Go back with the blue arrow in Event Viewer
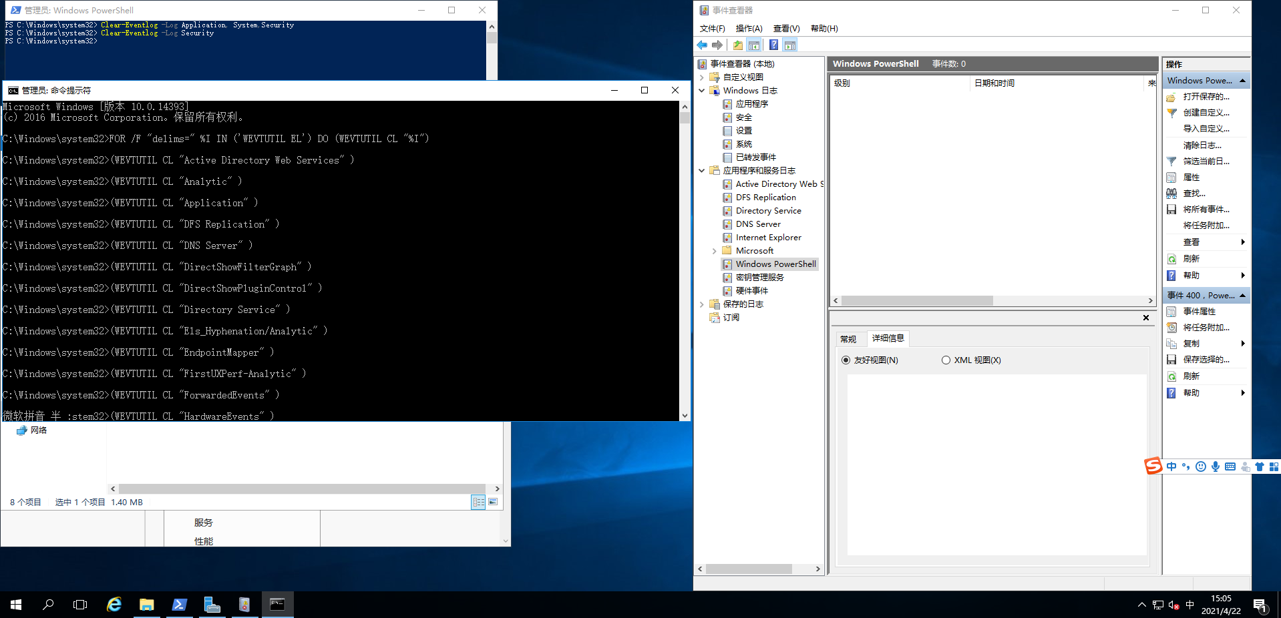The height and width of the screenshot is (618, 1281). pyautogui.click(x=702, y=45)
